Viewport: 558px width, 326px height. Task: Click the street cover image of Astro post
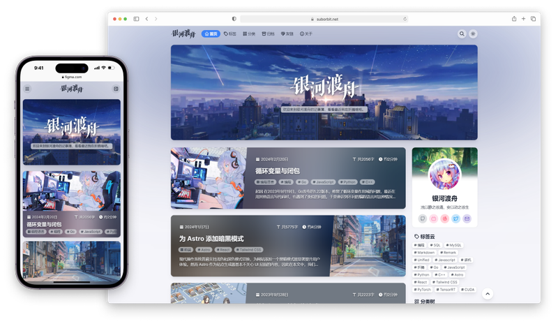368,246
